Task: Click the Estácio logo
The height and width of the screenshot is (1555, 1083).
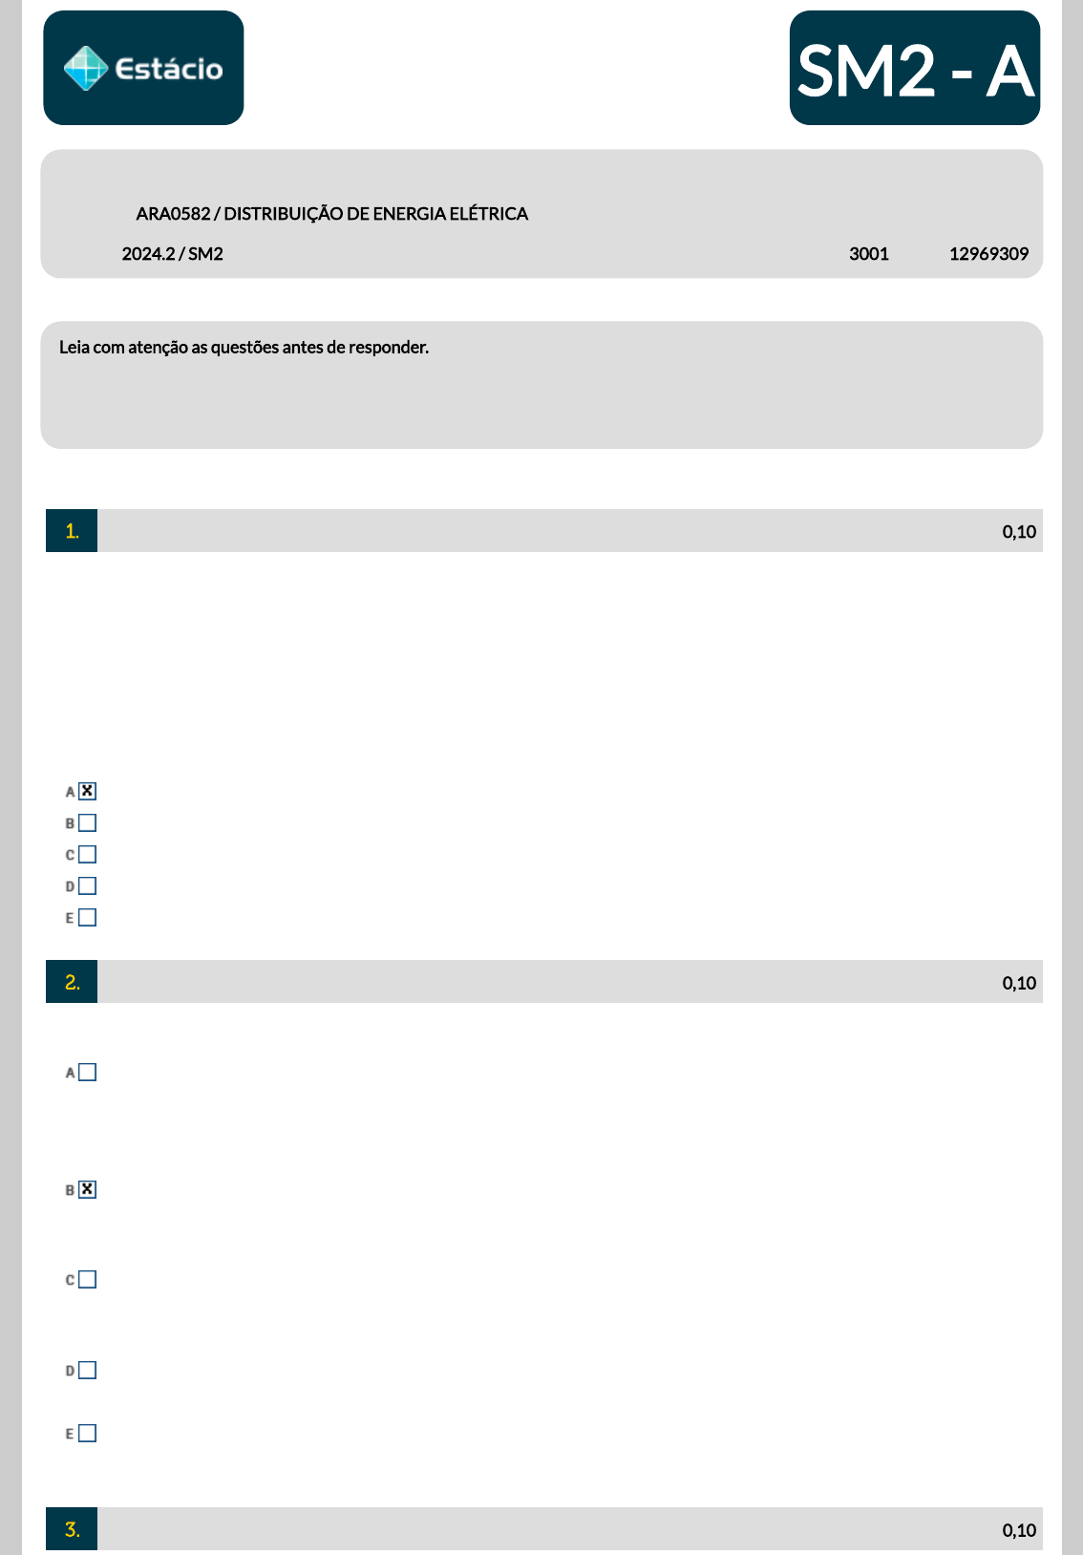Action: 143,68
